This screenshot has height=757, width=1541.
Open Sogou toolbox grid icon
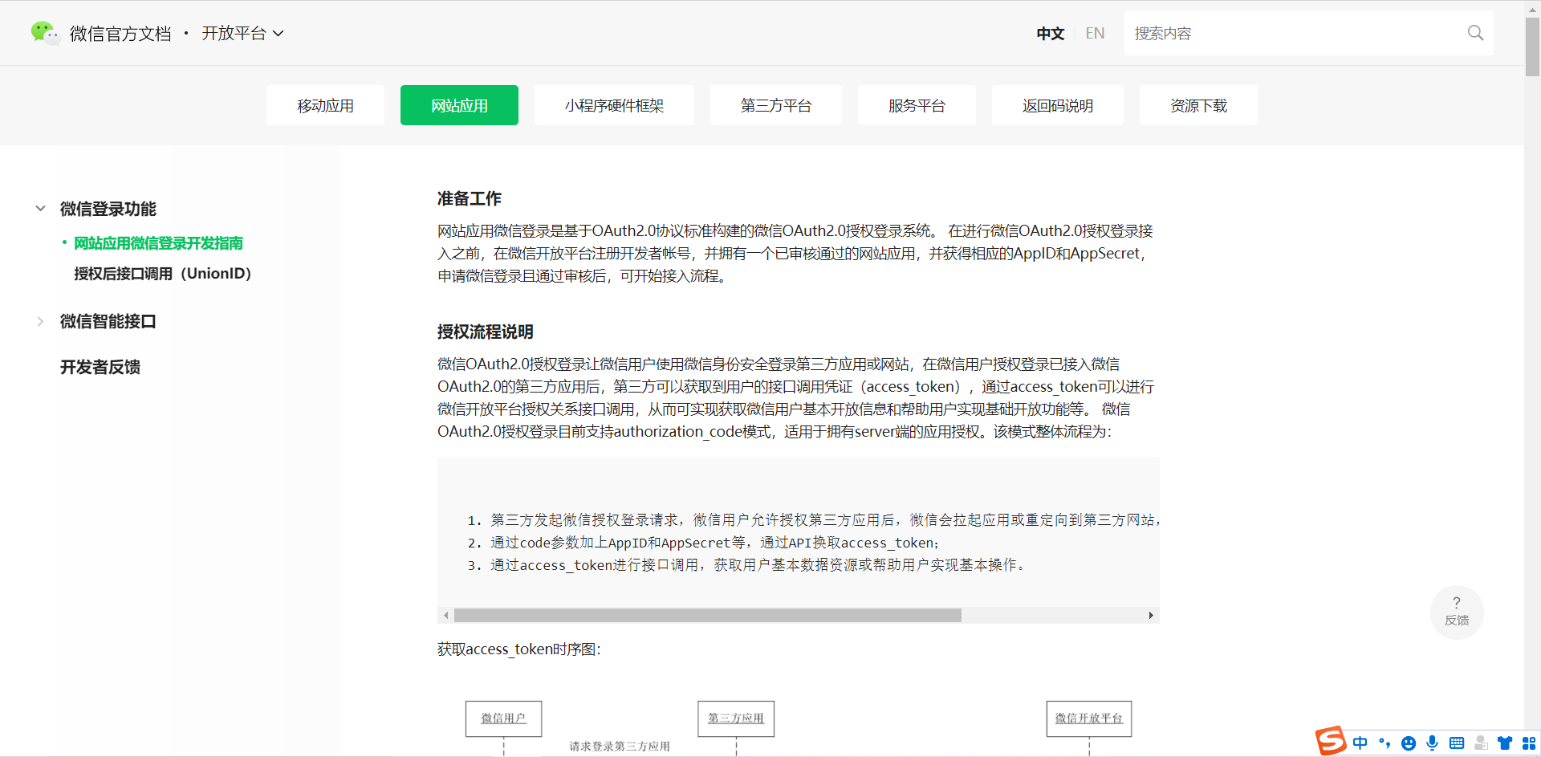tap(1529, 743)
